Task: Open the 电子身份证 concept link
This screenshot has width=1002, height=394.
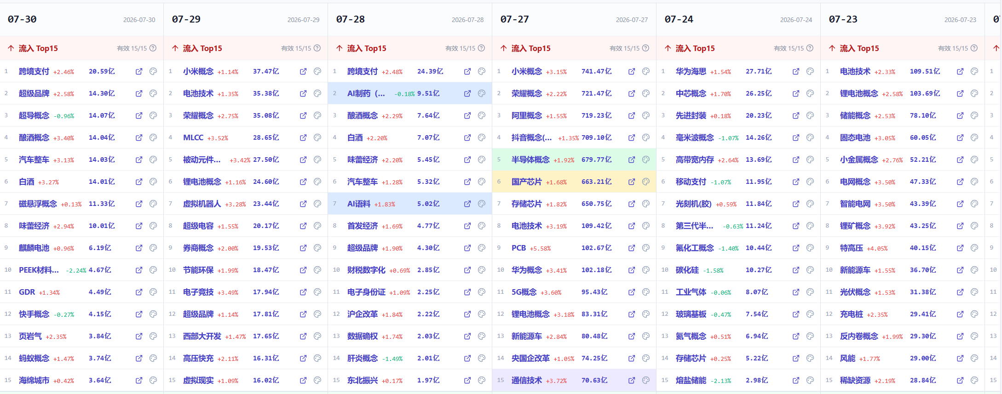Action: coord(366,292)
